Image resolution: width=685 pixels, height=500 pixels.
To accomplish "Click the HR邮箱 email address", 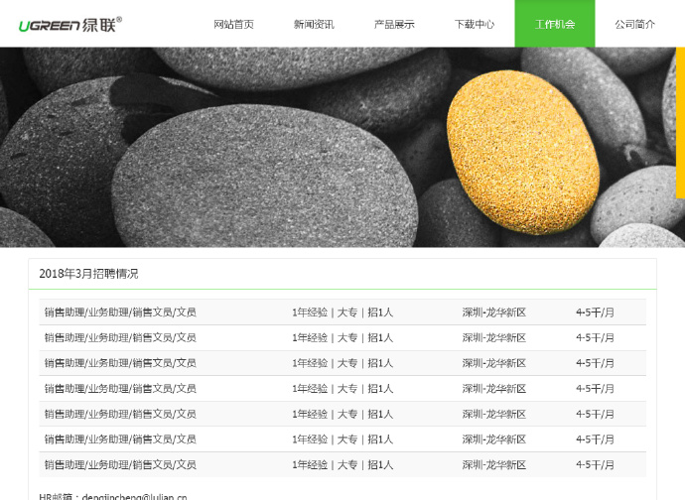I will click(135, 496).
